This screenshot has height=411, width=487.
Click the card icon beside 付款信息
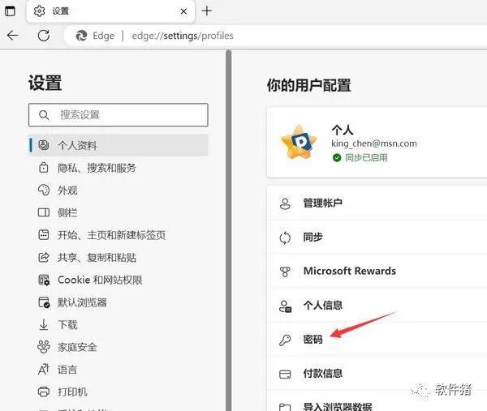[285, 374]
